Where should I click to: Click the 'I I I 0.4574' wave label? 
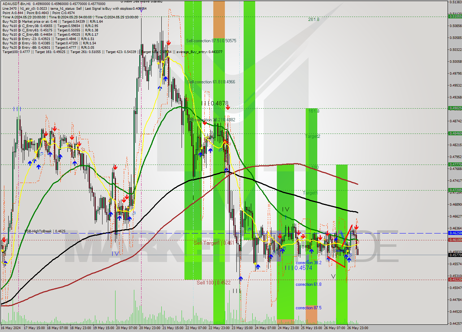coord(298,268)
